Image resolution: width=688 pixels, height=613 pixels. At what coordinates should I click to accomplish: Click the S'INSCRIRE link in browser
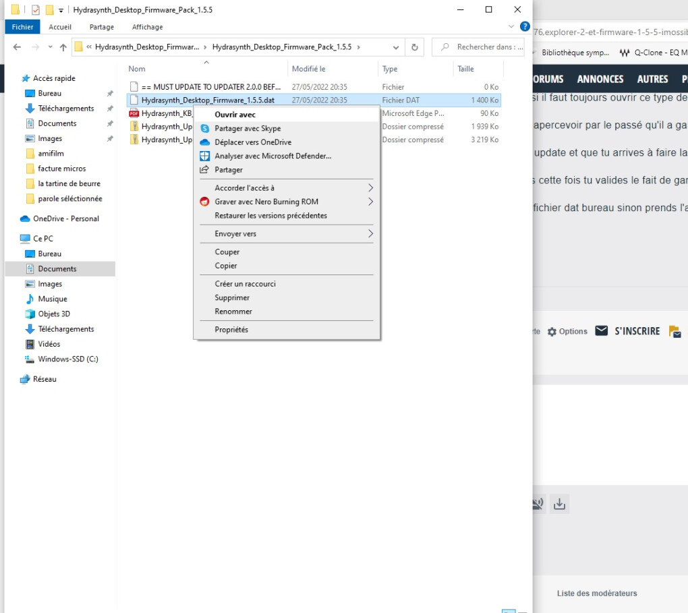(x=637, y=331)
